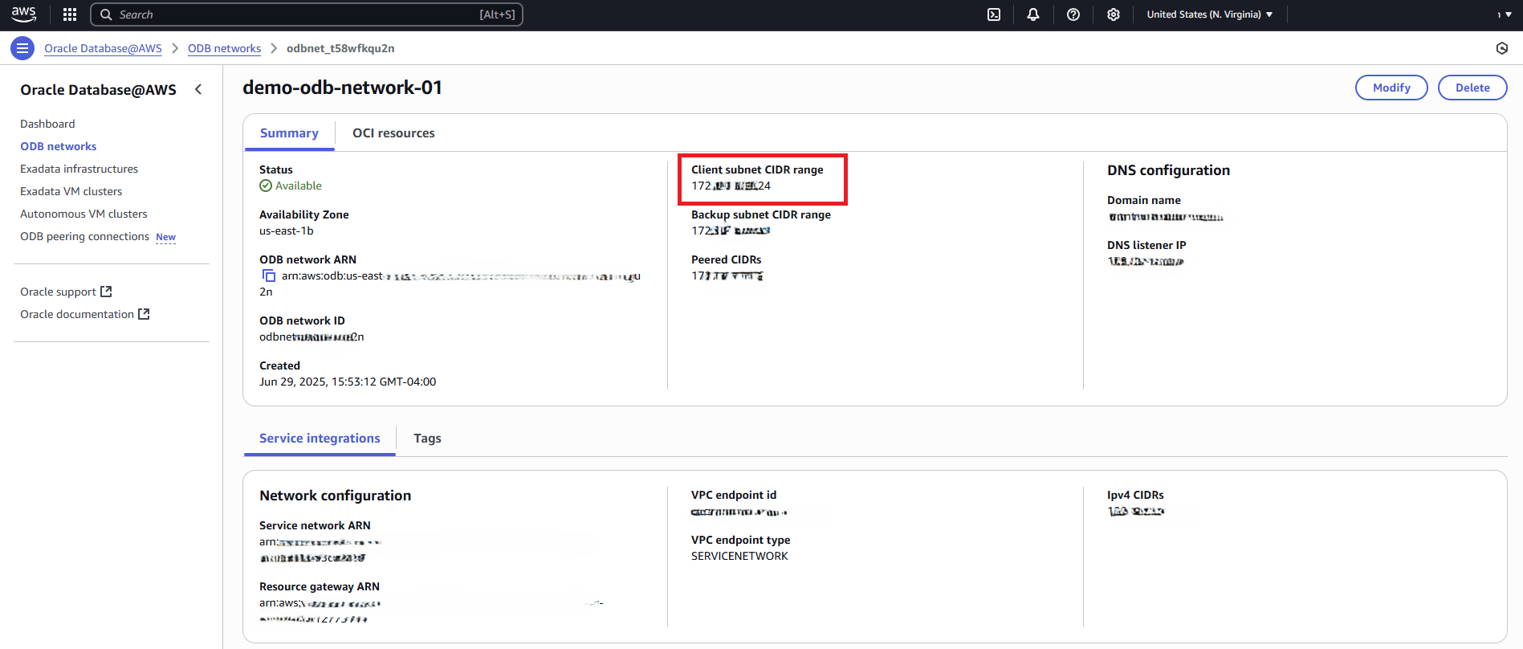Open the help question mark menu

pyautogui.click(x=1073, y=14)
